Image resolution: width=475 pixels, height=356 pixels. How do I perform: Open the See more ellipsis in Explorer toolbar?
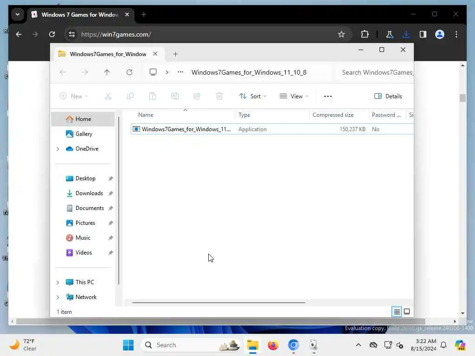click(328, 96)
